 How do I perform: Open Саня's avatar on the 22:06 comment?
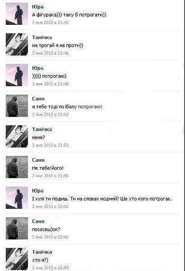17,228
